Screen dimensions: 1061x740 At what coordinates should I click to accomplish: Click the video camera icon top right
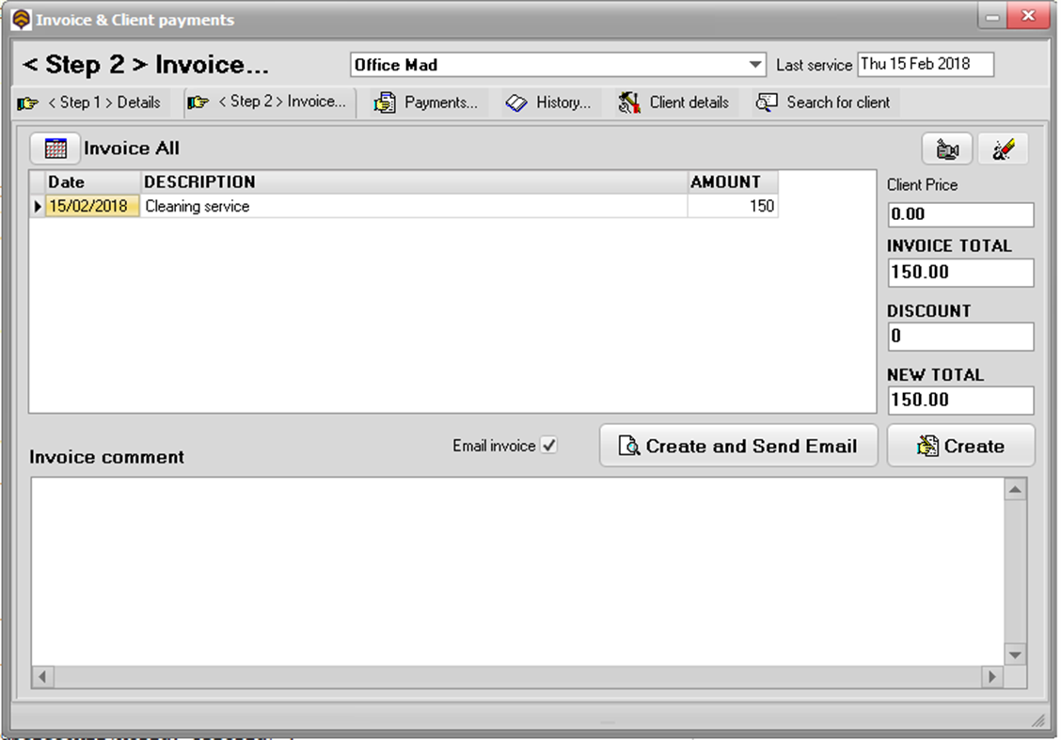[x=947, y=149]
